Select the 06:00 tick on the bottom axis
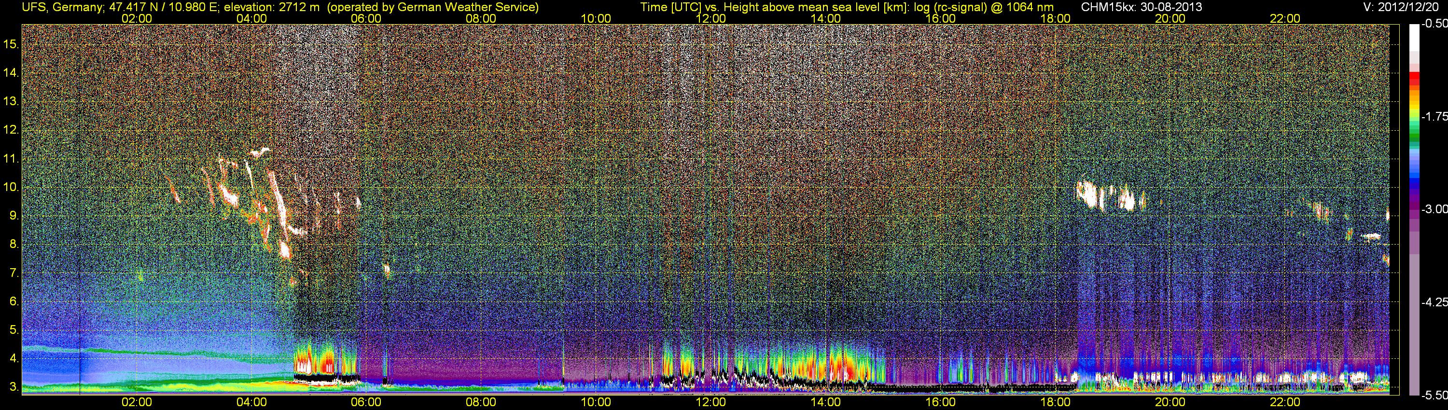This screenshot has width=1448, height=410. [366, 402]
